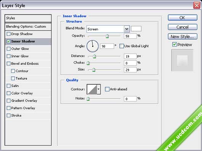The width and height of the screenshot is (202, 151).
Task: Click the Contour curve thumbnail
Action: 92,89
